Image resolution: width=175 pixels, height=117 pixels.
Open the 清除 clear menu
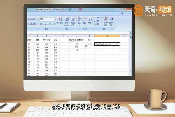(97, 24)
